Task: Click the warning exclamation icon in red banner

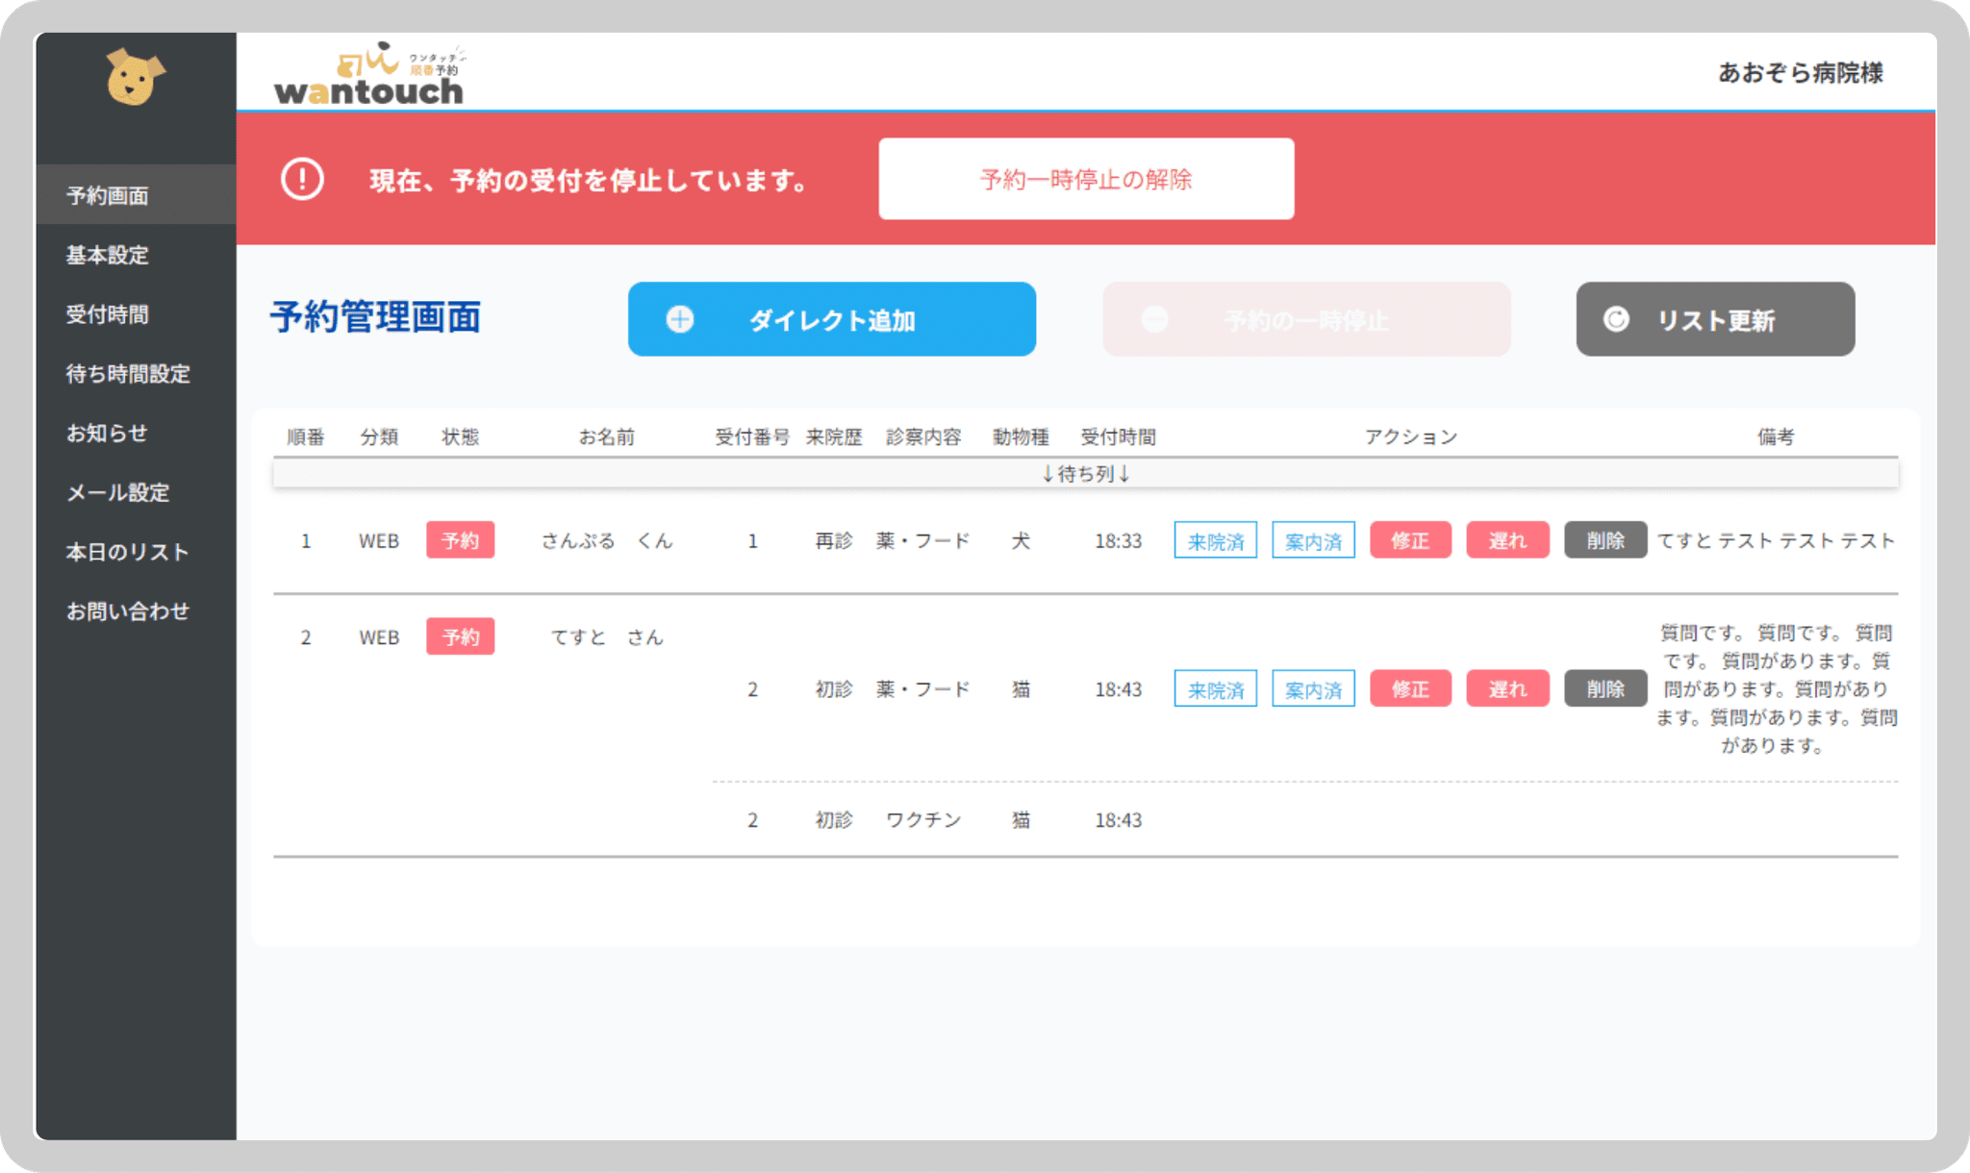Action: click(302, 180)
